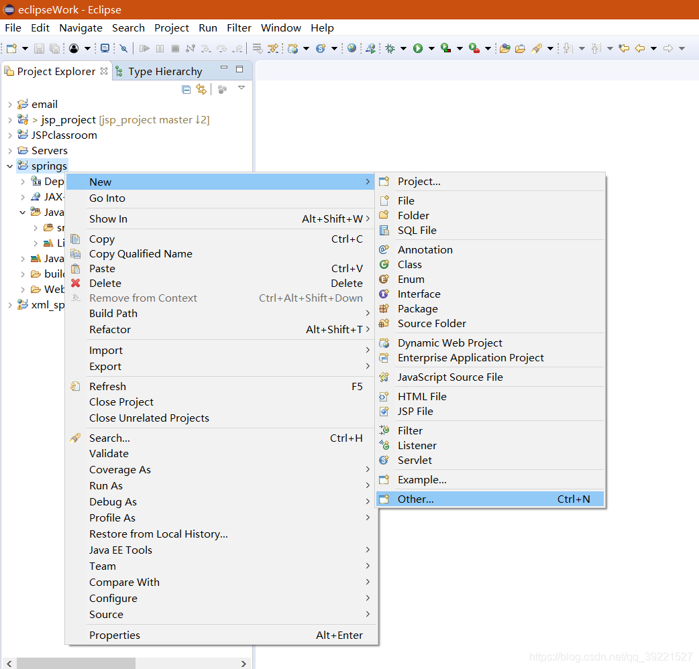Click the Open Type toolbar icon
This screenshot has width=699, height=669.
click(504, 48)
